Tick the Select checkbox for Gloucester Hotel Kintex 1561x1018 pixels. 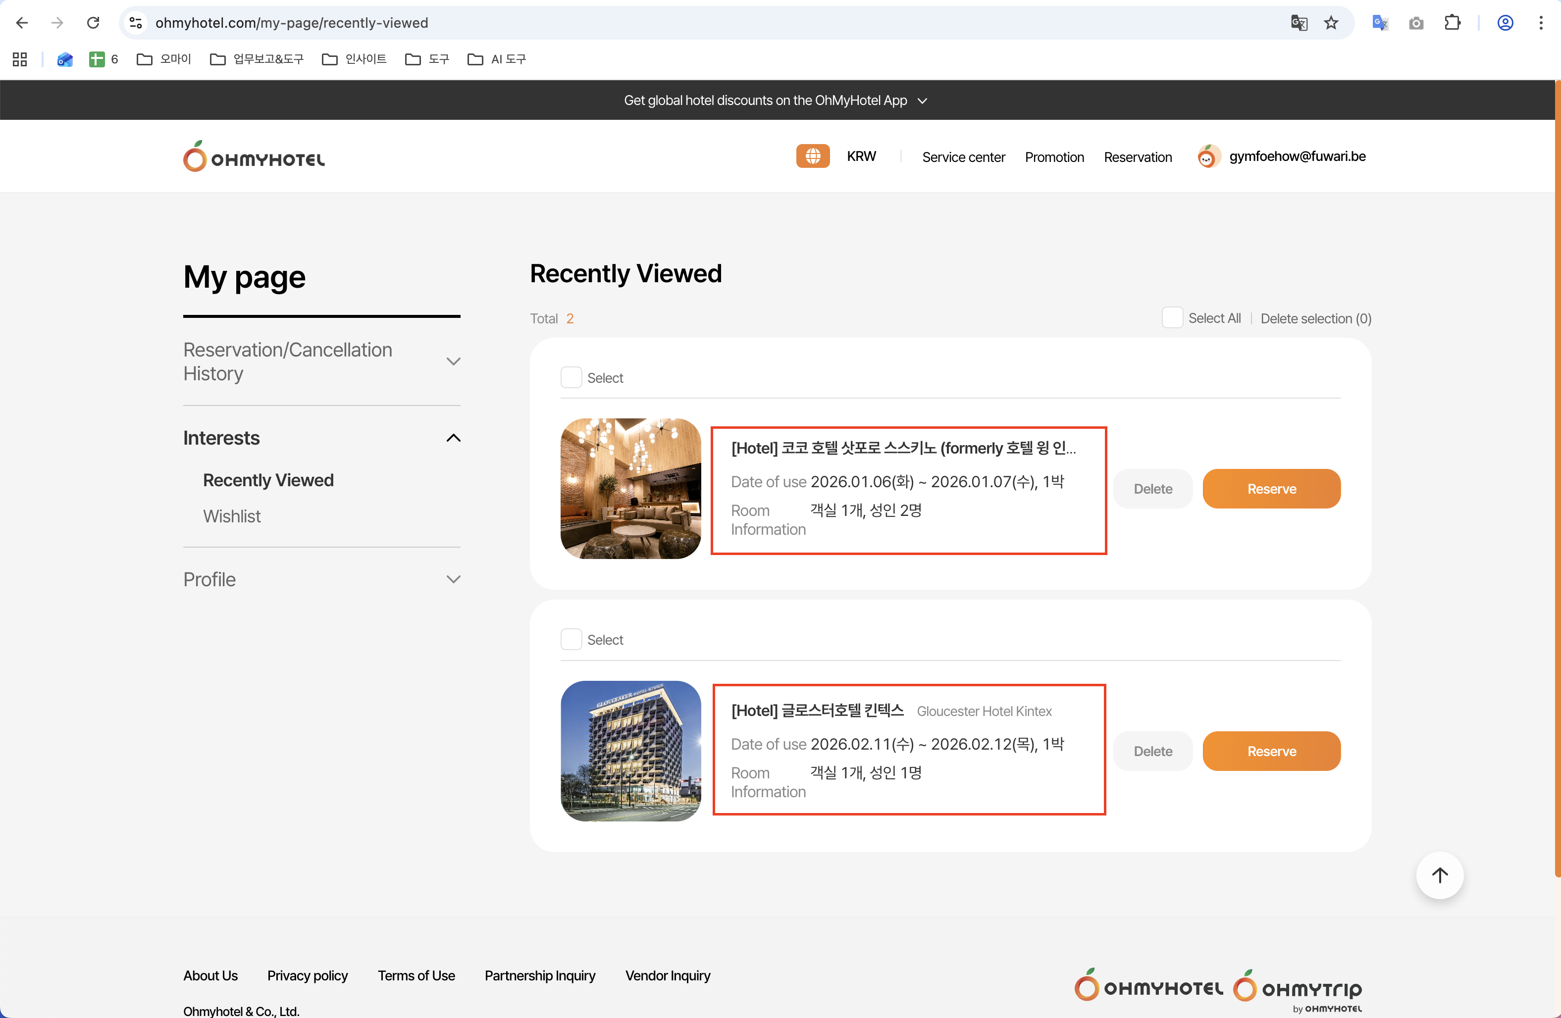(x=571, y=640)
